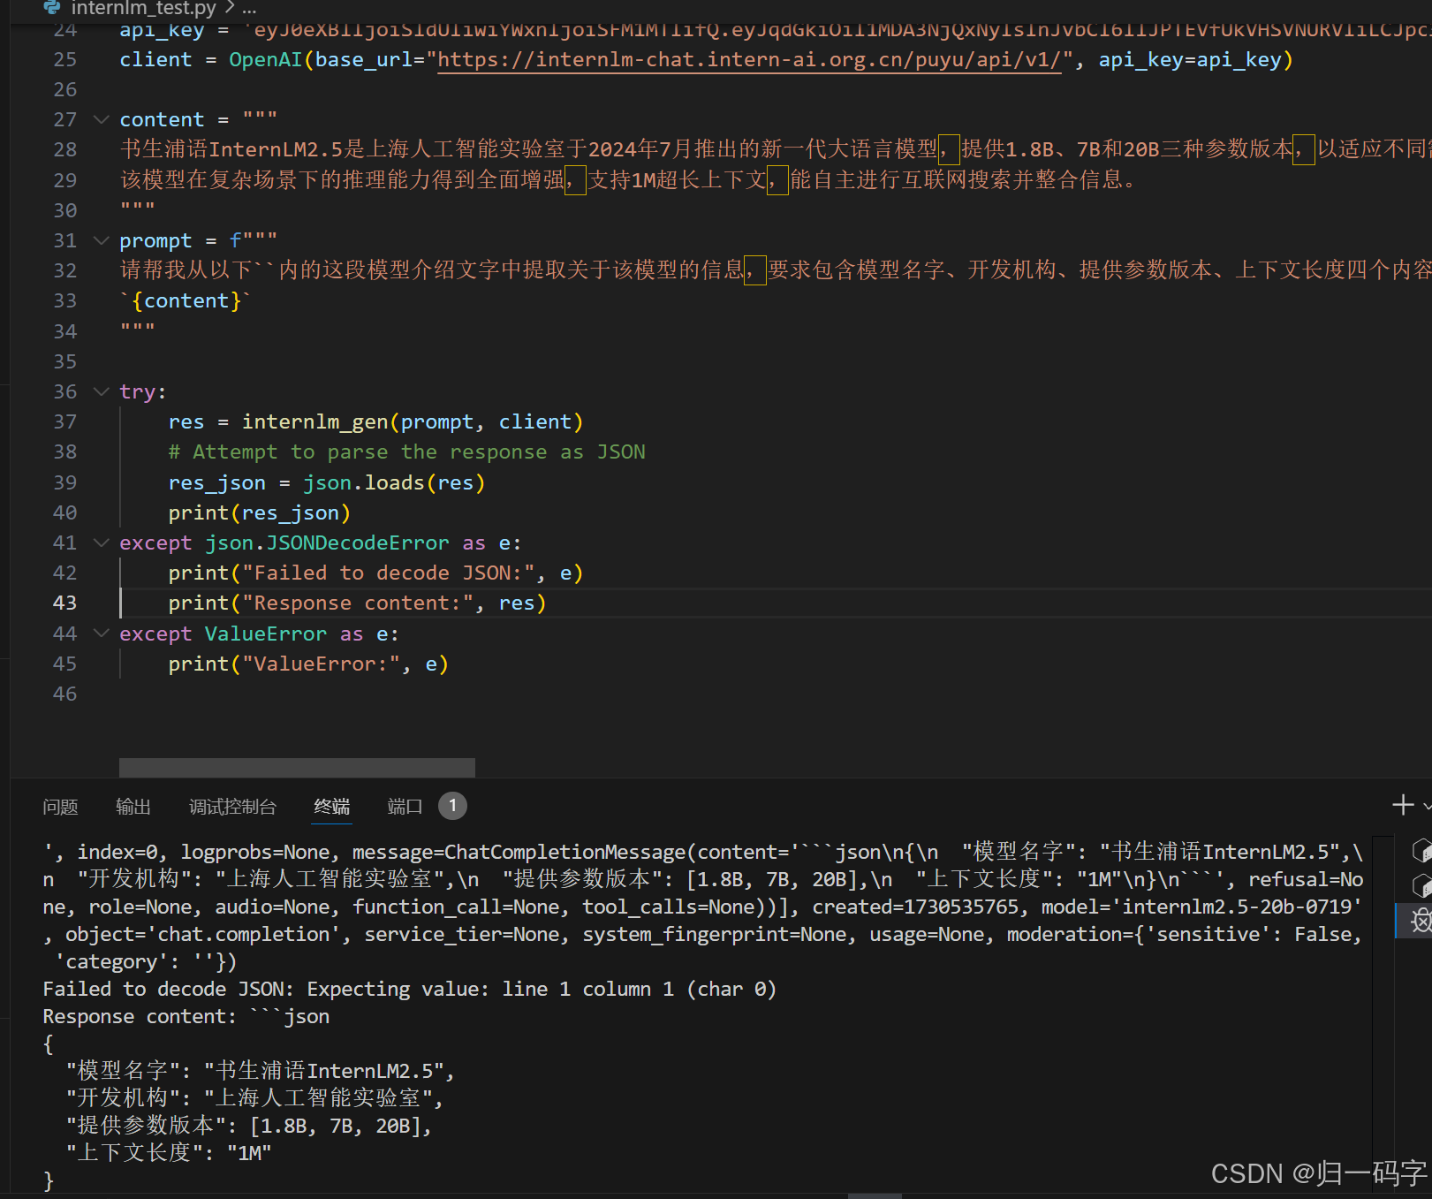This screenshot has width=1432, height=1199.
Task: Collapse the except JSONDecodeError block
Action: 100,543
